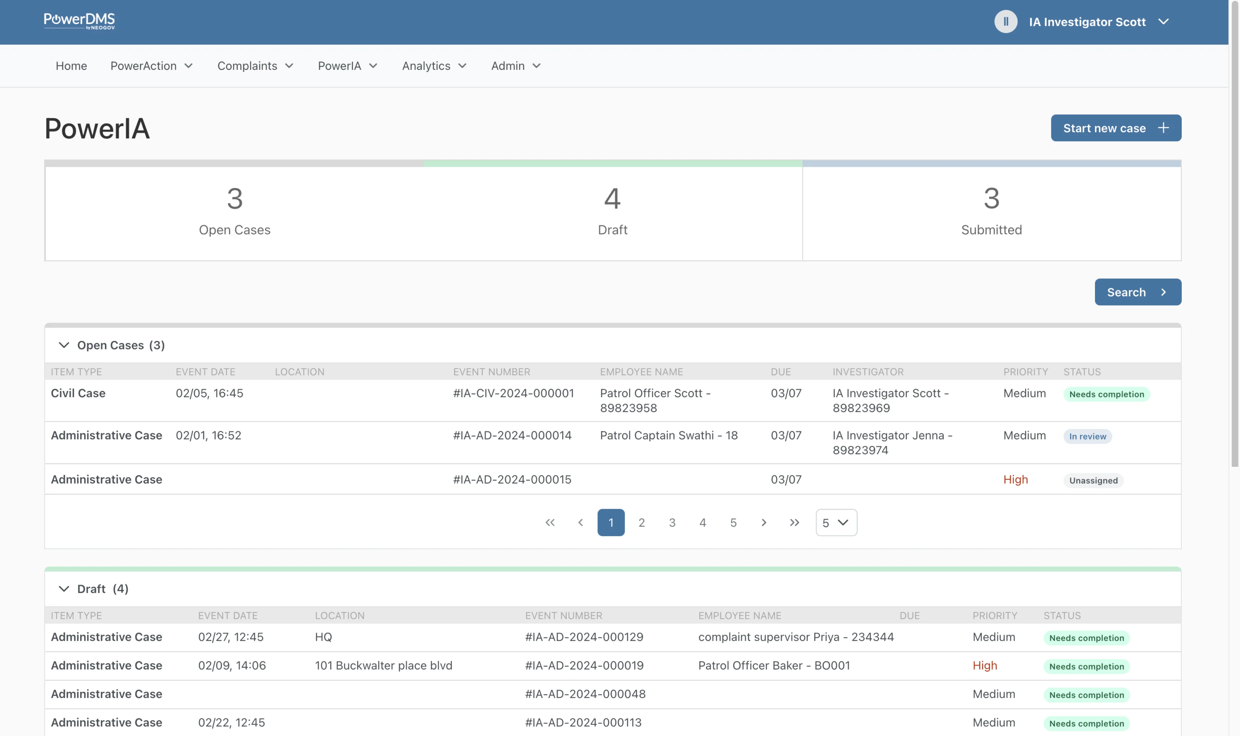Jump to first page of Open Cases

(549, 522)
